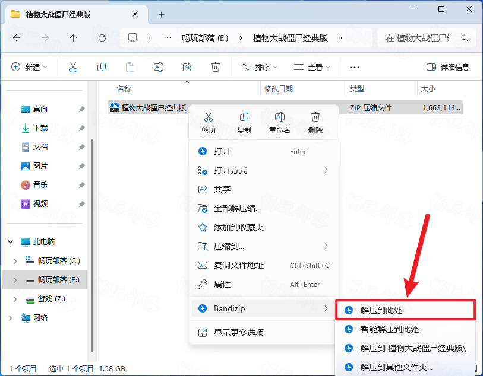Choose 复制 in the context menu

(x=244, y=123)
